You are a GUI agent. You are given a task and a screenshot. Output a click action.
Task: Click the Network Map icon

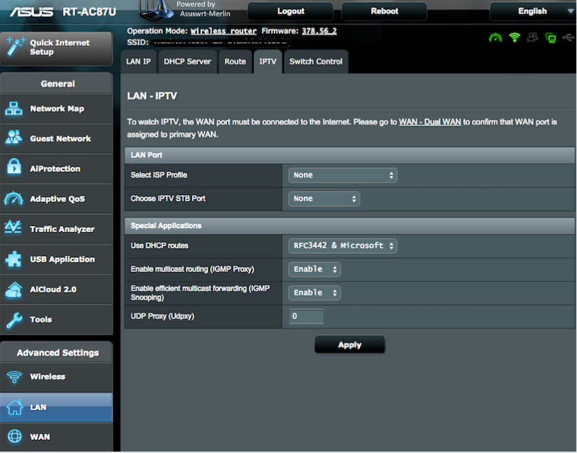[x=14, y=109]
